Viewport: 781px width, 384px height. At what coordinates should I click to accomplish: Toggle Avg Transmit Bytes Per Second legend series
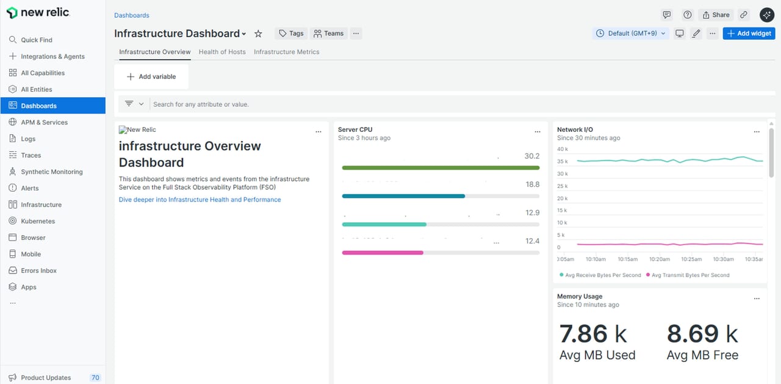click(x=689, y=275)
